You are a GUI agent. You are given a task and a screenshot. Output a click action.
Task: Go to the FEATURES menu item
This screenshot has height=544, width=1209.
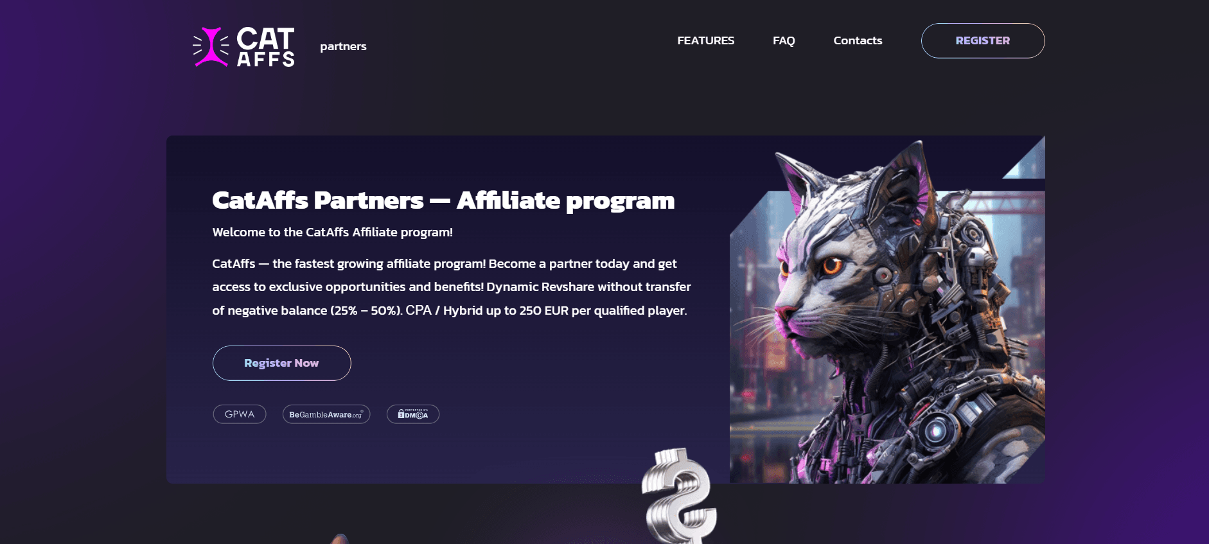(705, 40)
